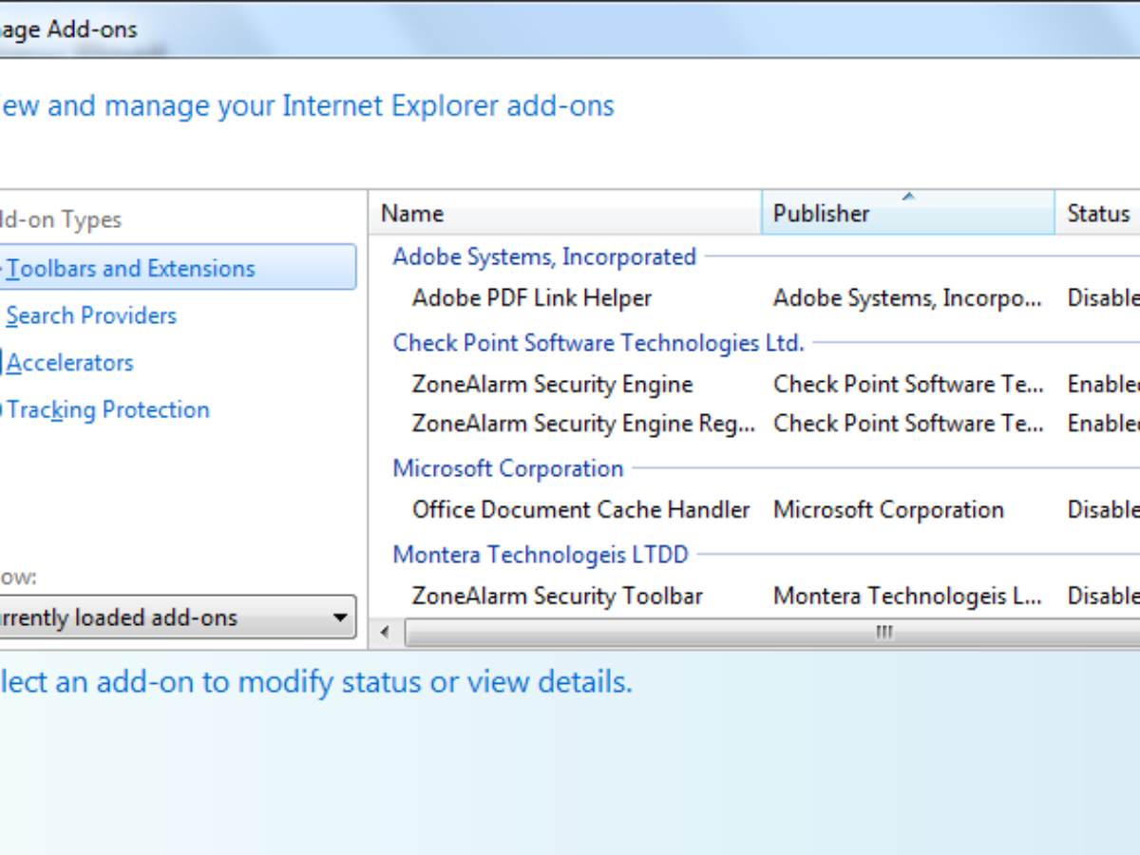This screenshot has height=855, width=1140.
Task: Click the sort arrow above Publisher
Action: (908, 197)
